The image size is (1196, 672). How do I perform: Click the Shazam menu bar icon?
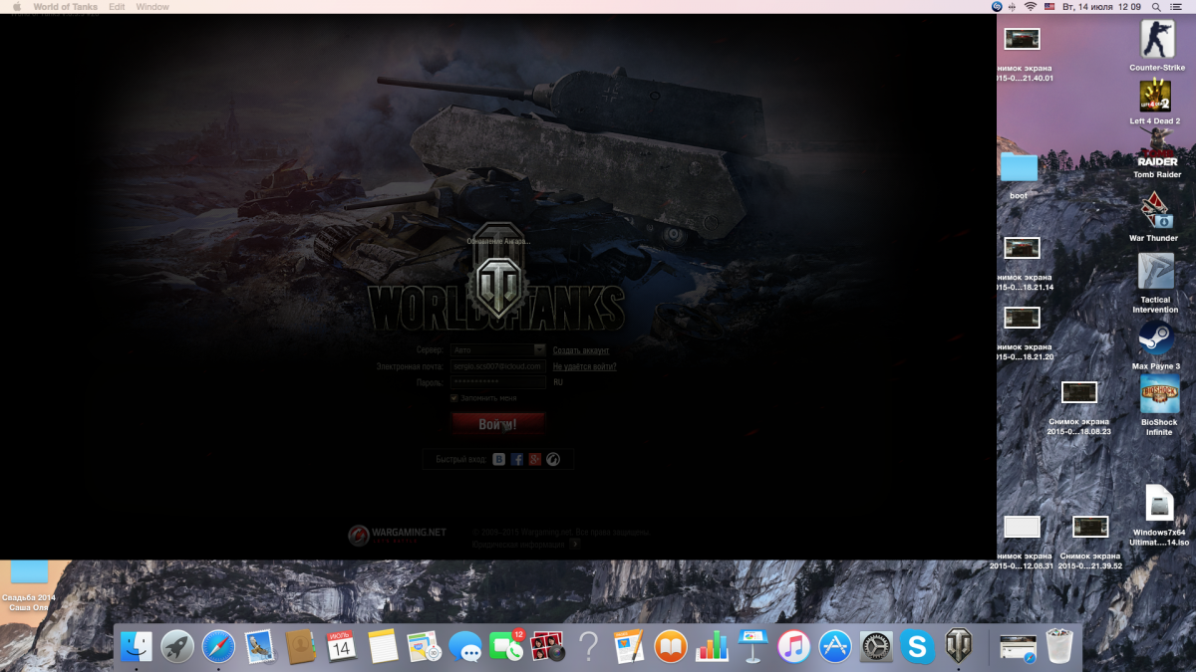point(997,7)
